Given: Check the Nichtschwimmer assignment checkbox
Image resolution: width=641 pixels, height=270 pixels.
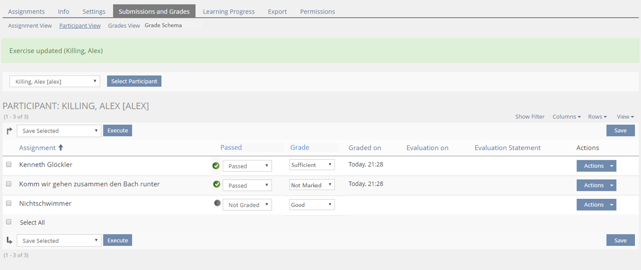Looking at the screenshot, I should pos(9,203).
